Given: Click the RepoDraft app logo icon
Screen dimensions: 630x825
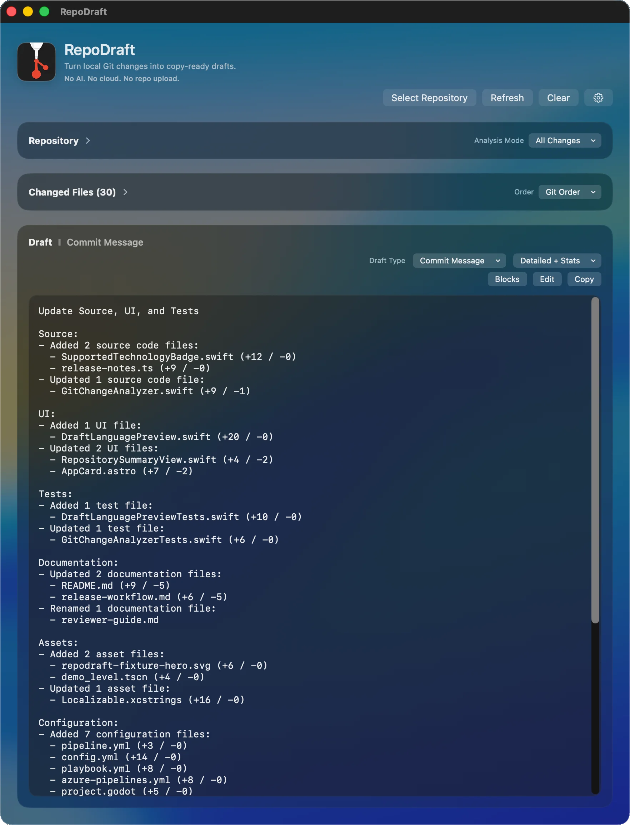Looking at the screenshot, I should click(x=36, y=61).
